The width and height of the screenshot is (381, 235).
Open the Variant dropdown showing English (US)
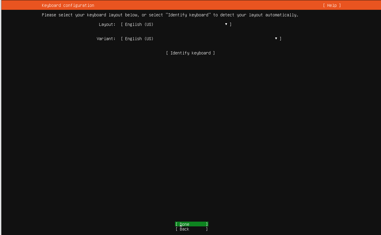coord(201,39)
